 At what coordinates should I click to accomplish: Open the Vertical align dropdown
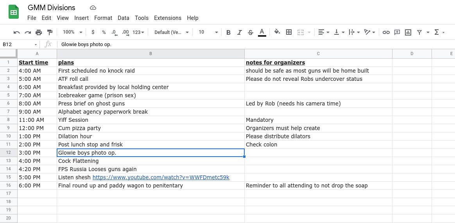click(x=339, y=32)
